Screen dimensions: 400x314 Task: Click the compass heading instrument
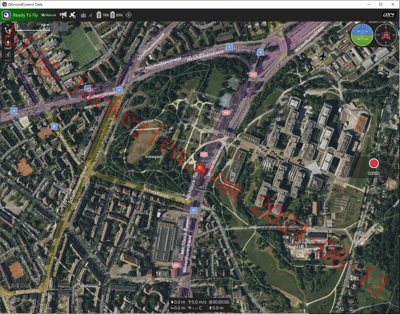click(x=386, y=35)
